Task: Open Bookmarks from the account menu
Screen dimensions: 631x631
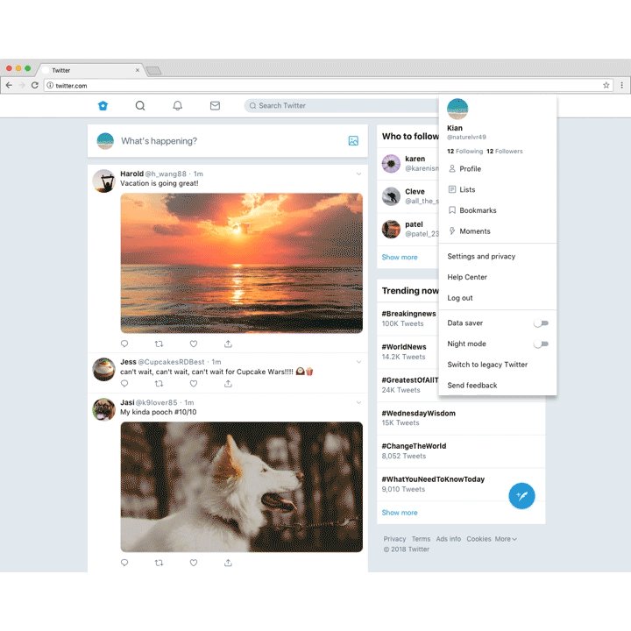Action: tap(498, 210)
